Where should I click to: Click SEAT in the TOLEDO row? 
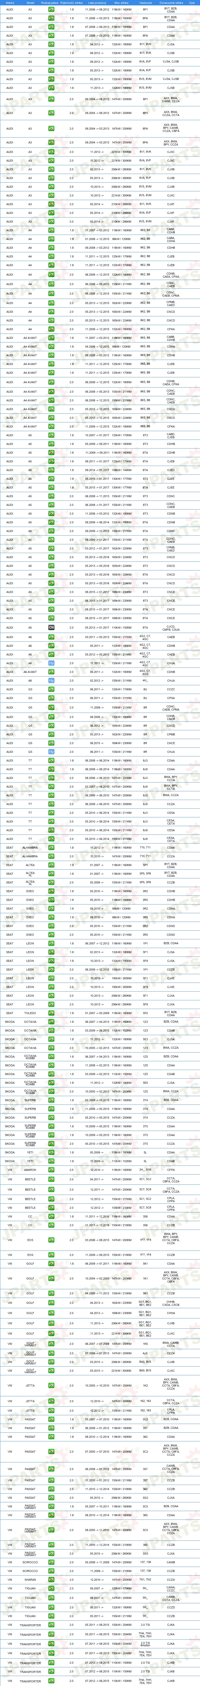coord(9,1013)
